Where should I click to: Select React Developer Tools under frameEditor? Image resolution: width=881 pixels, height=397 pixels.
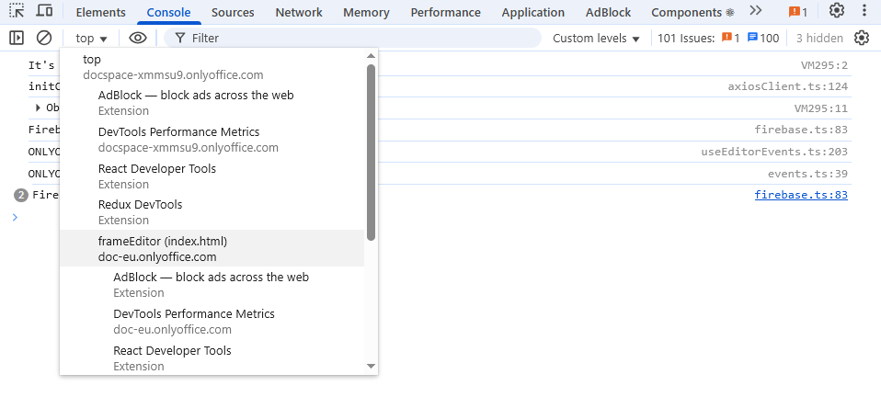(212, 357)
